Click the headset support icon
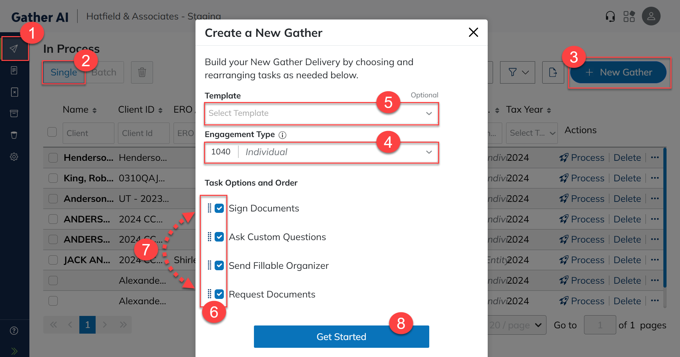 tap(610, 16)
